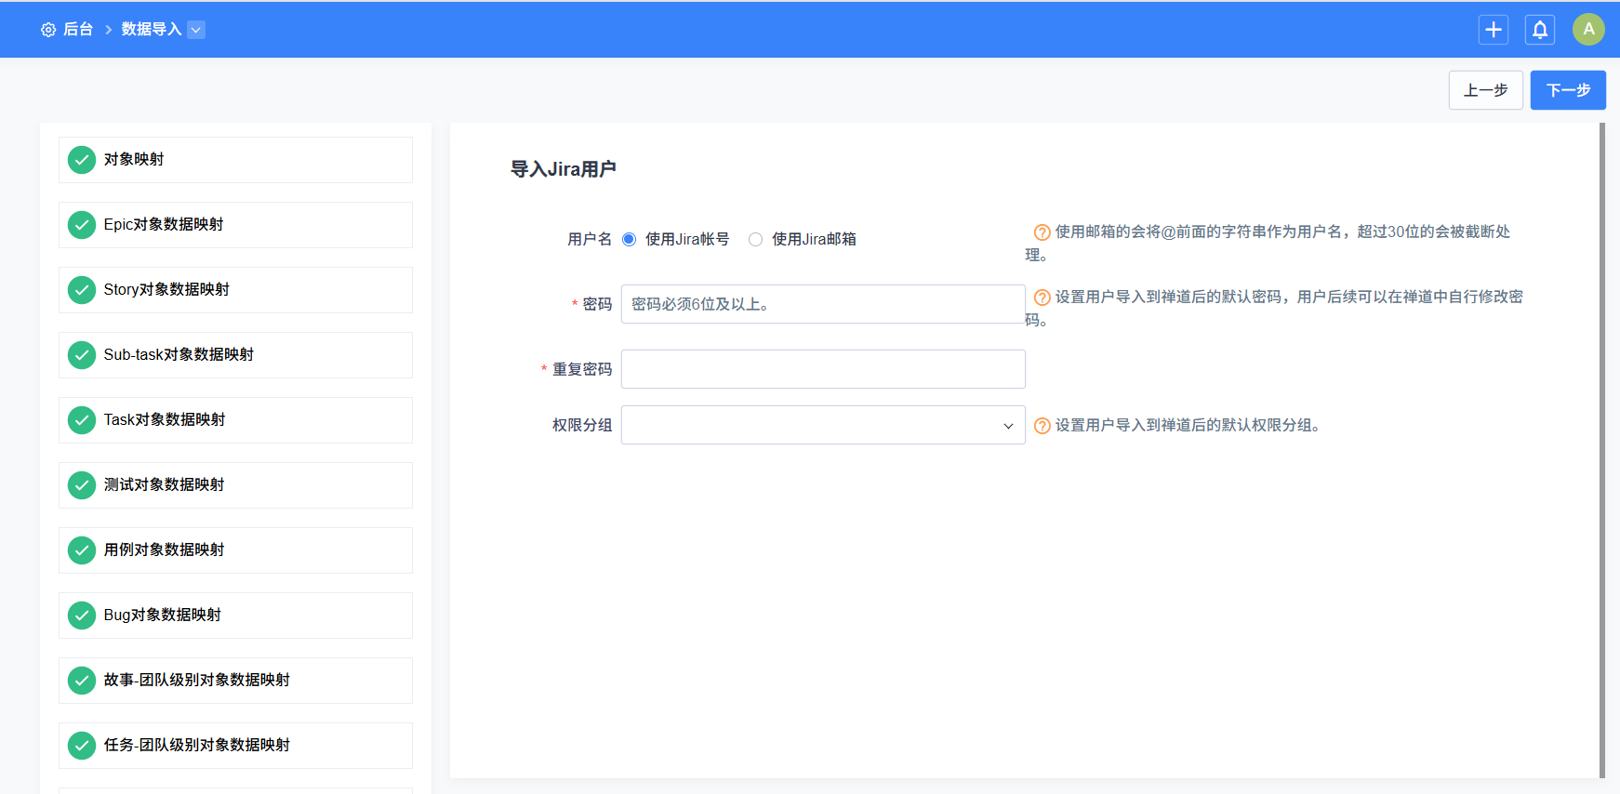1620x794 pixels.
Task: Click the help icon beside the password hint
Action: (1042, 298)
